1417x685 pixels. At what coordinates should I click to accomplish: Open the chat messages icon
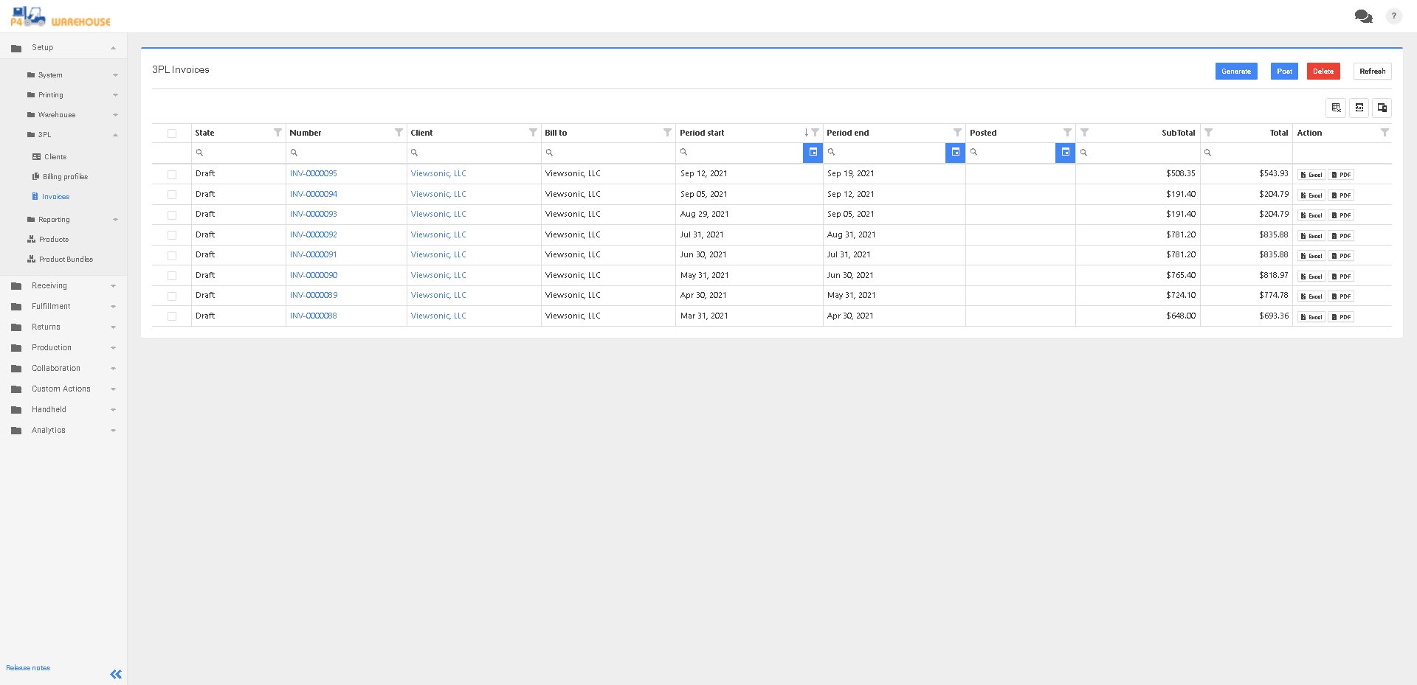(x=1362, y=16)
